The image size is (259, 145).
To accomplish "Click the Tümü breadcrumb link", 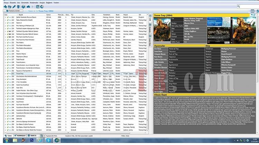I will [x=30, y=11].
